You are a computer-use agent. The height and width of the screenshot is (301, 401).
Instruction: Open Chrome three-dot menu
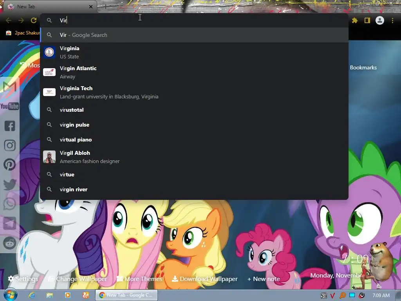[392, 20]
